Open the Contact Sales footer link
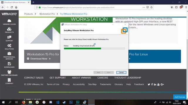Screen dimensions: 188x105 pos(34,78)
